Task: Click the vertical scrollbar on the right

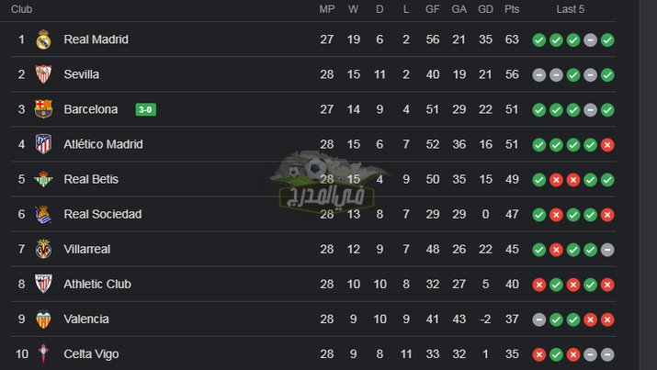Action: [x=648, y=185]
